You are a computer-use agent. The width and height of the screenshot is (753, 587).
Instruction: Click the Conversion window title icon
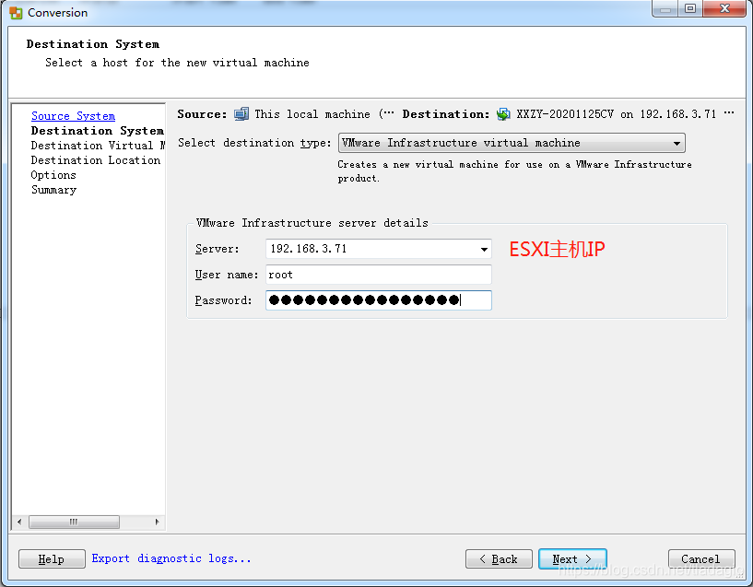(x=16, y=13)
